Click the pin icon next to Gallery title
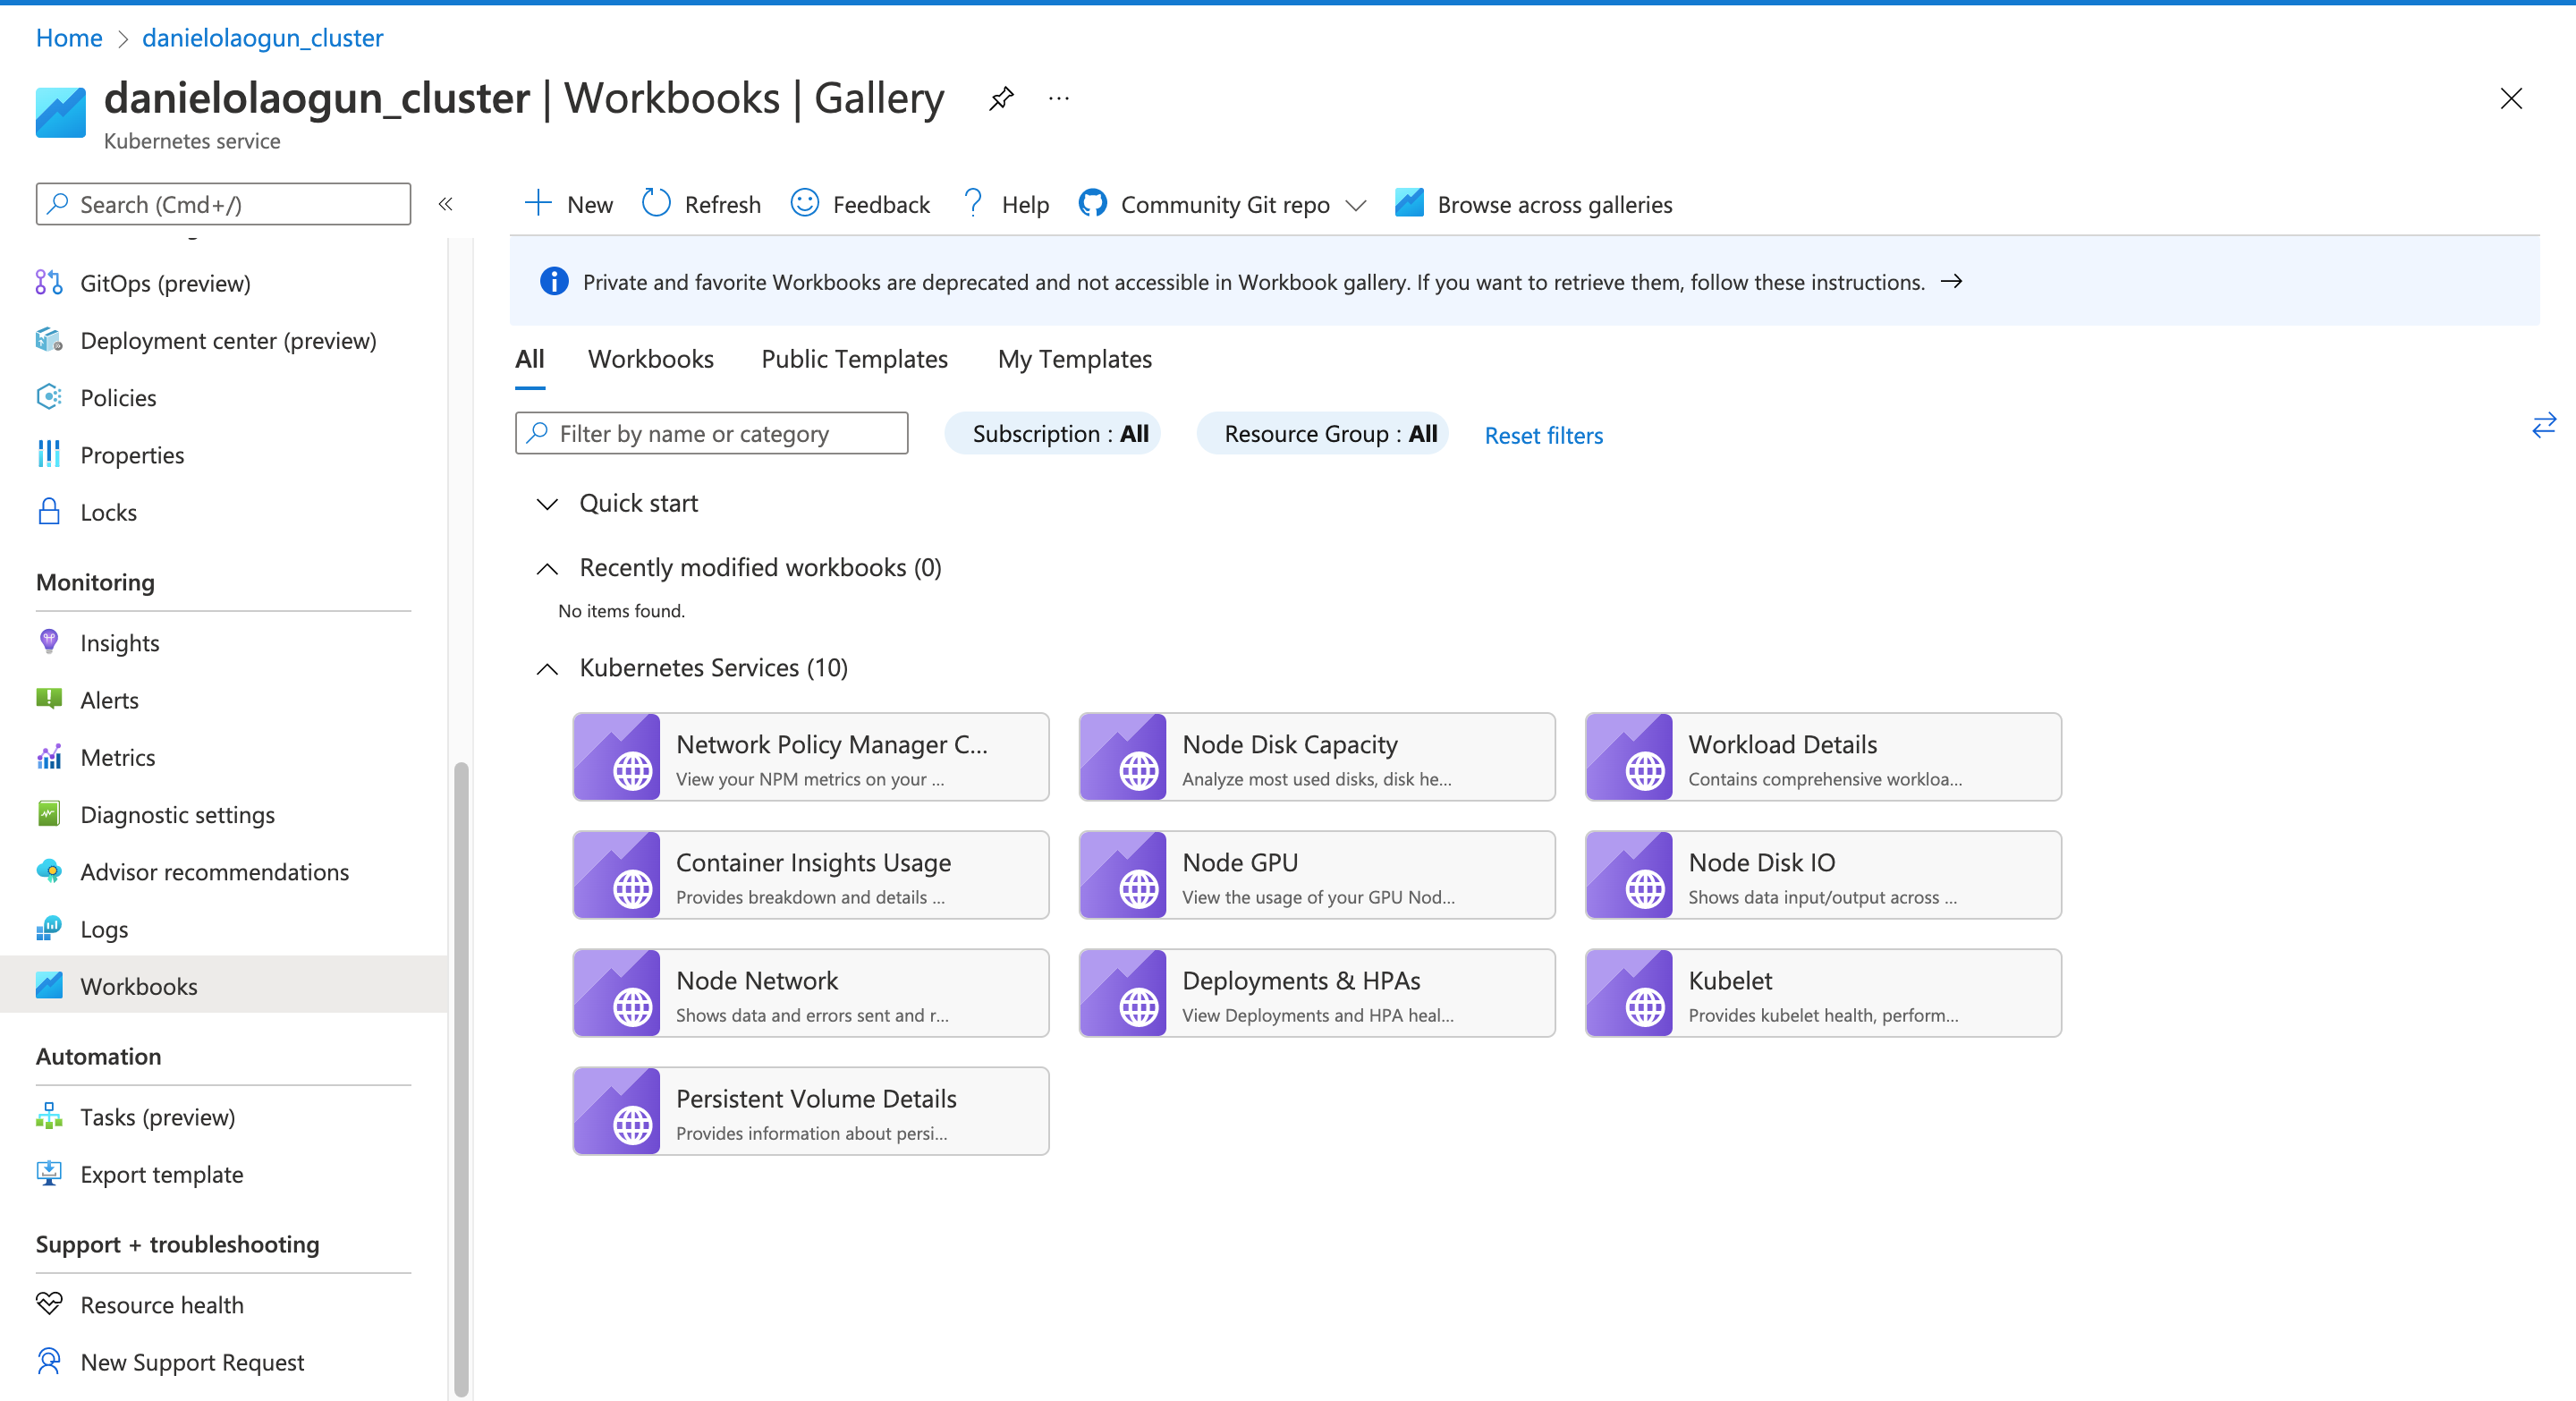This screenshot has height=1401, width=2576. [x=1001, y=98]
